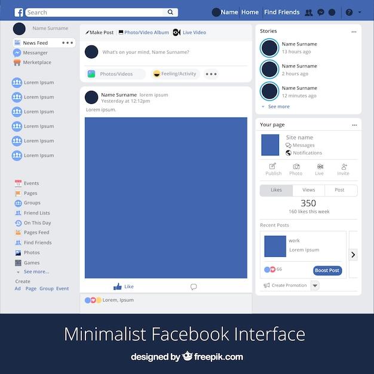Click the Publish icon in Your page
Viewport: 374px width, 374px height.
point(273,167)
